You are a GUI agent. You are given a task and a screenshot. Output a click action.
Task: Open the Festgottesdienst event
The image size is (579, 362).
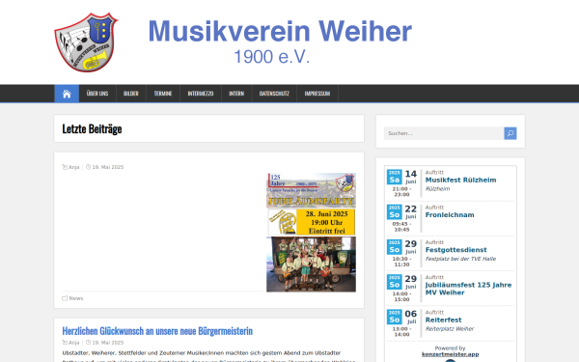point(455,250)
